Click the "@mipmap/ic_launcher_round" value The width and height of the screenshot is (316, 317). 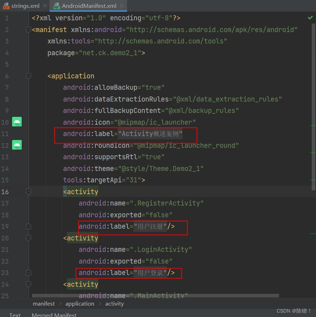pos(186,145)
